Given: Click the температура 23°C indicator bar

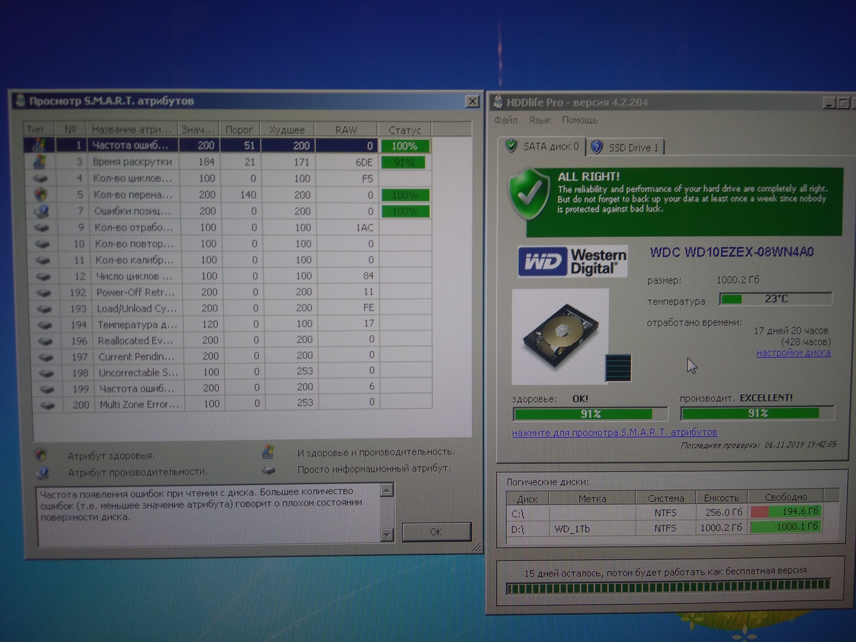Looking at the screenshot, I should (x=775, y=299).
